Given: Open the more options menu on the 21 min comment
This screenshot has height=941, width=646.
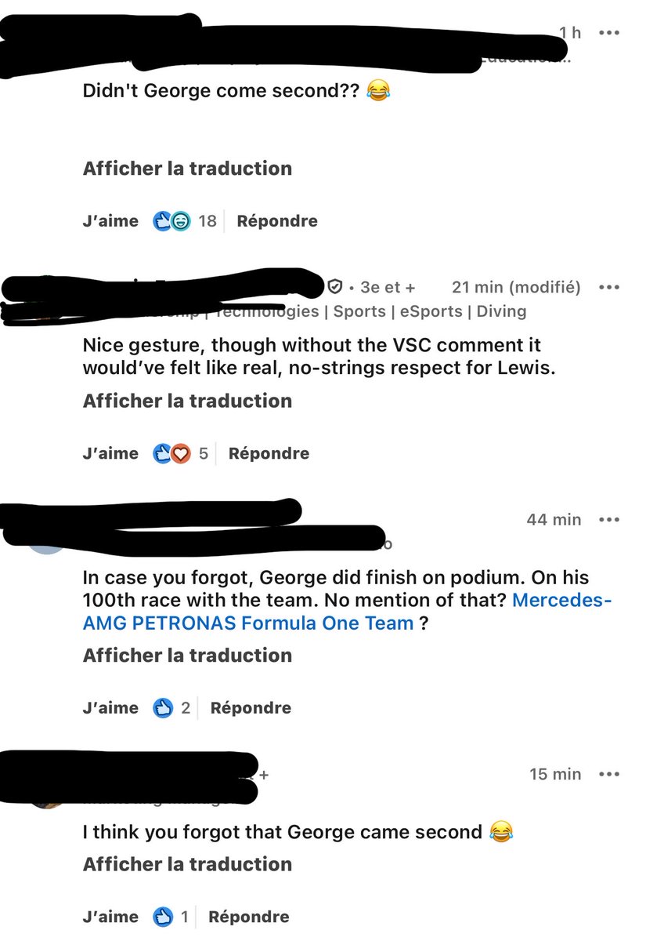Looking at the screenshot, I should click(608, 287).
